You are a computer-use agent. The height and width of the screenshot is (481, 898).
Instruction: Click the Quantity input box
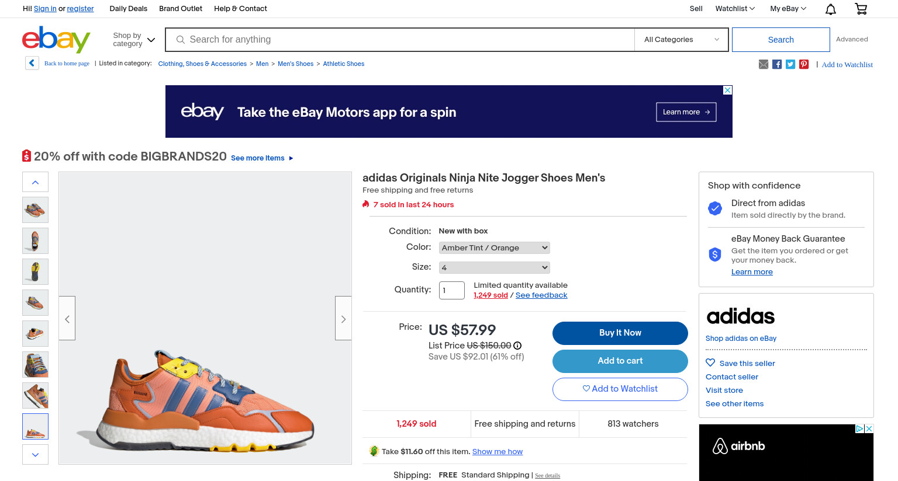(451, 290)
